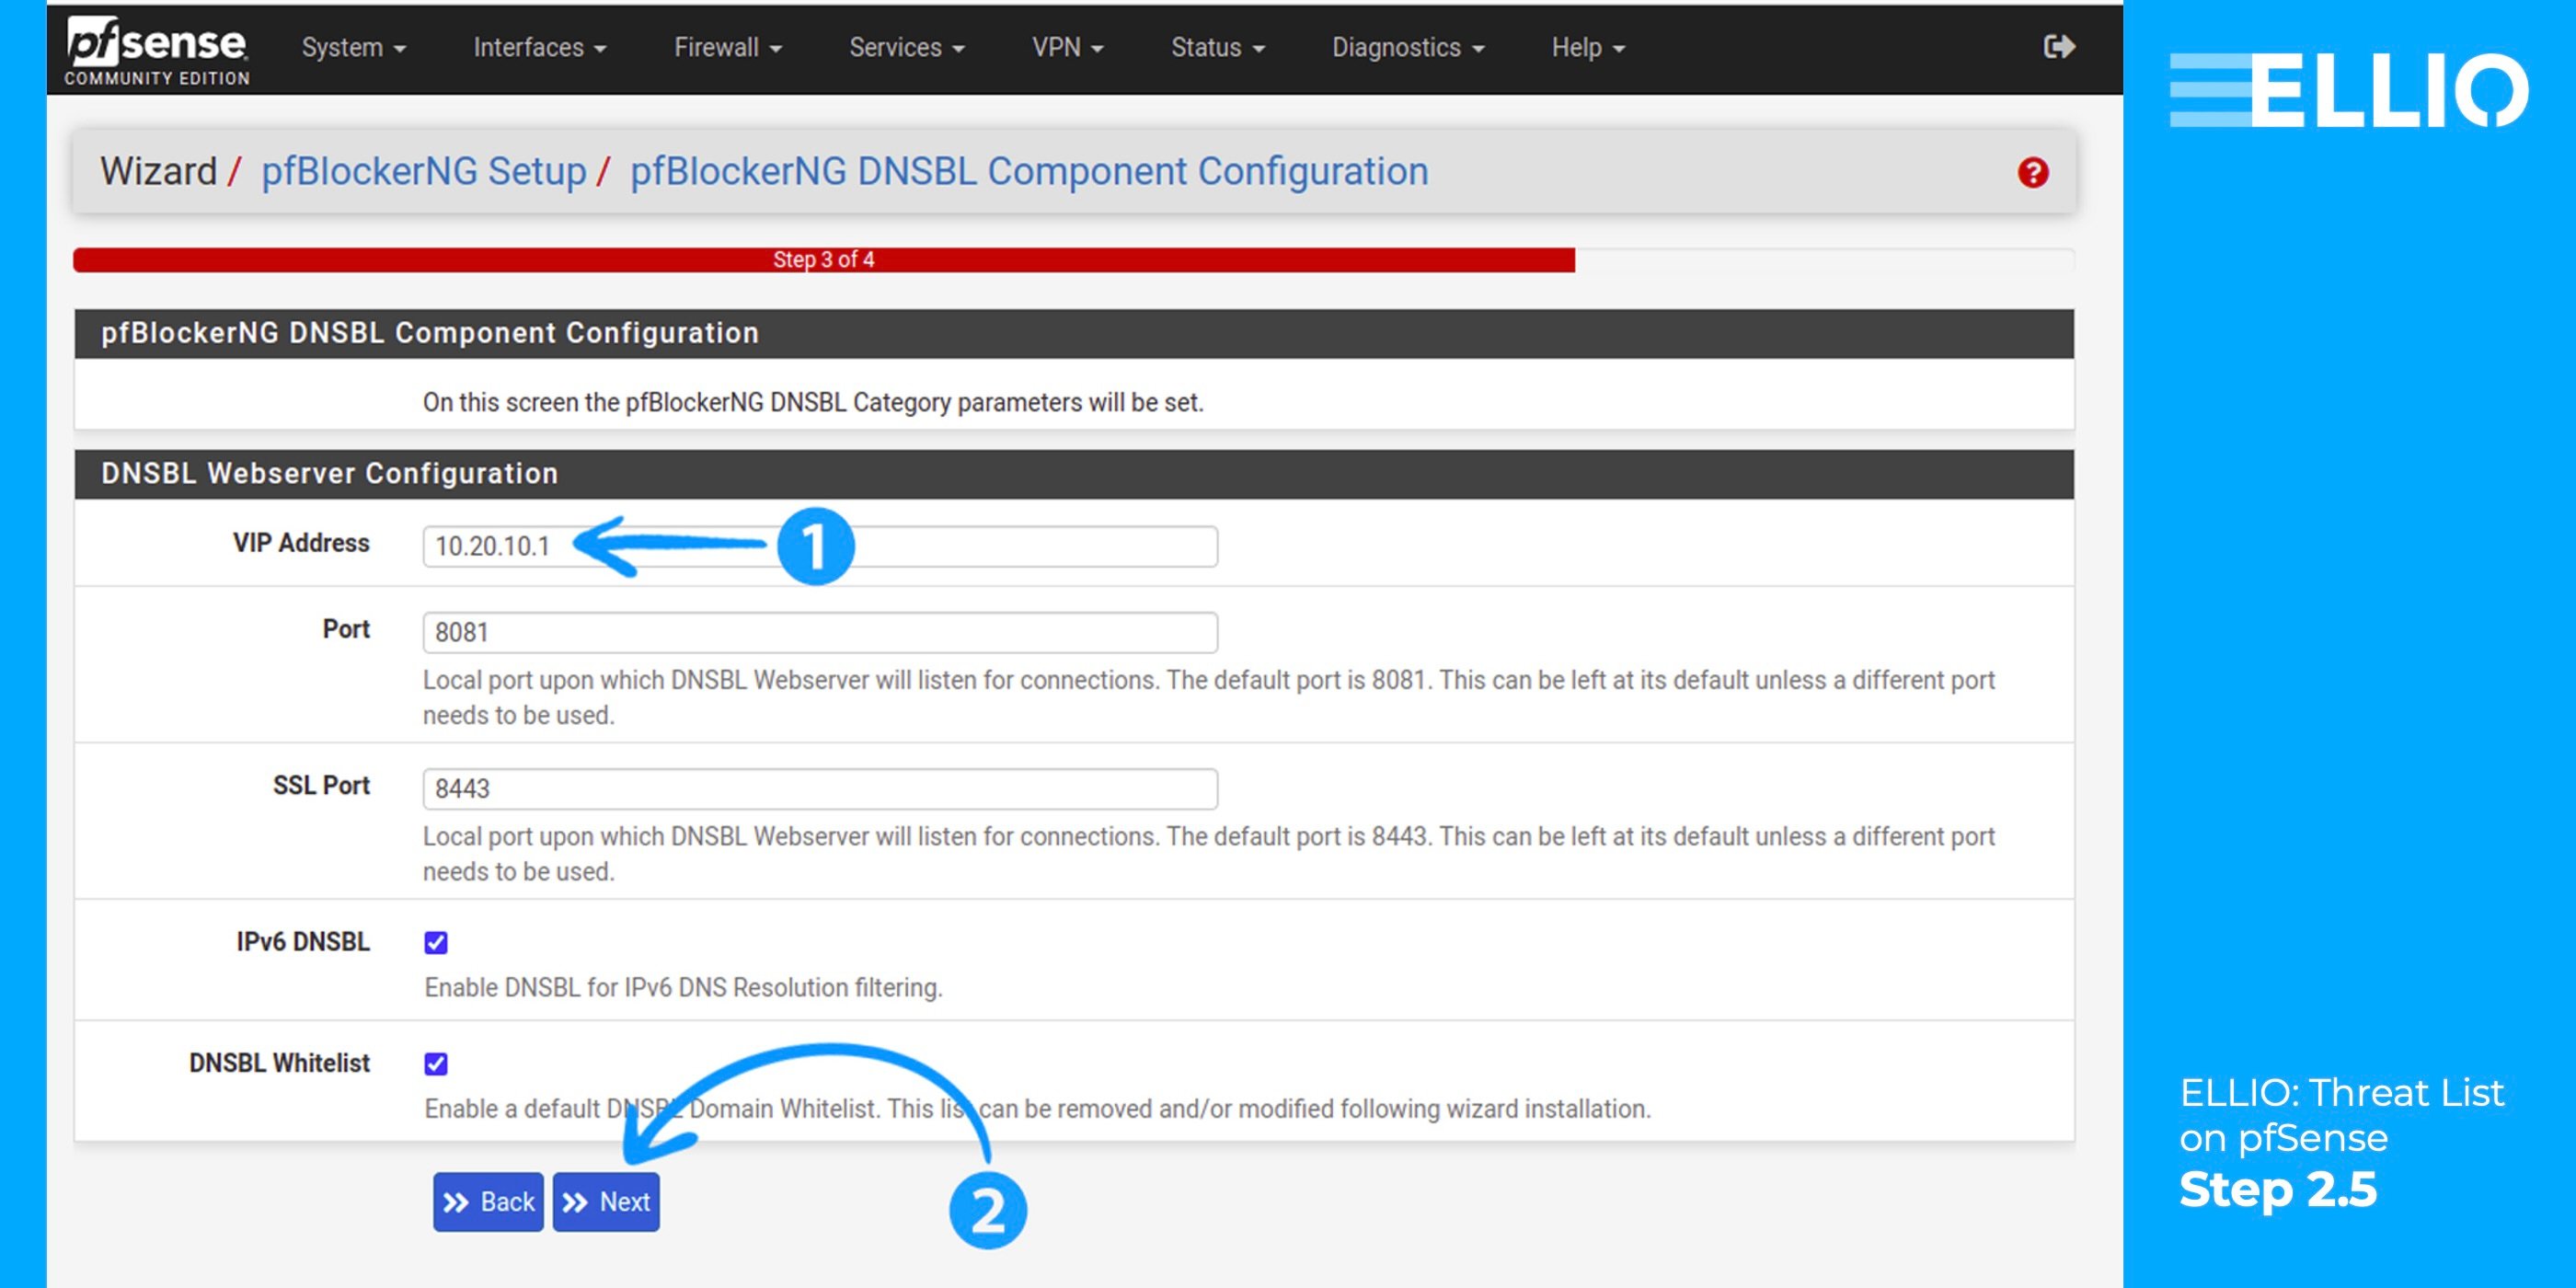Open the Help menu
The image size is (2576, 1288).
click(1585, 46)
